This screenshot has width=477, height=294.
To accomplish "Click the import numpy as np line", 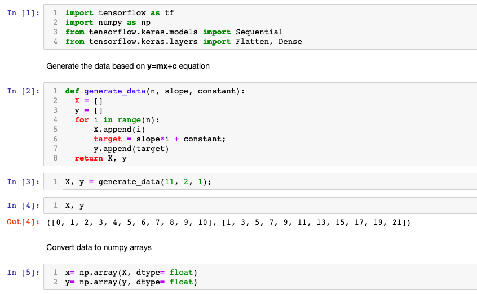I will 100,22.
